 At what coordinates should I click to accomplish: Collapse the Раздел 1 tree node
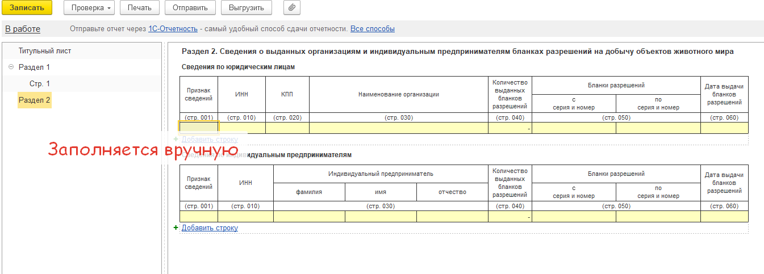(11, 67)
